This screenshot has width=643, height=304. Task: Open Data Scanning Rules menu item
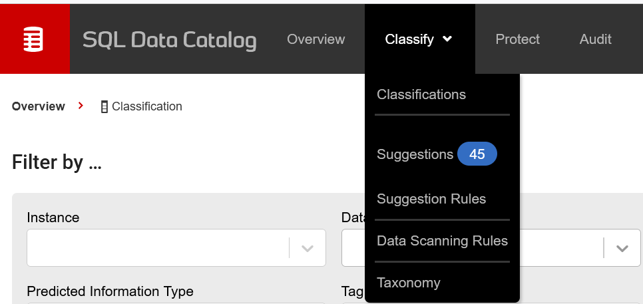pyautogui.click(x=442, y=241)
